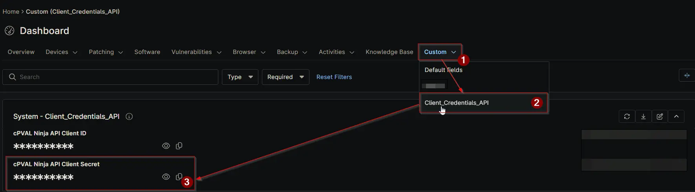Image resolution: width=695 pixels, height=192 pixels.
Task: Click the dashboard gauge icon beside the title
Action: [9, 31]
